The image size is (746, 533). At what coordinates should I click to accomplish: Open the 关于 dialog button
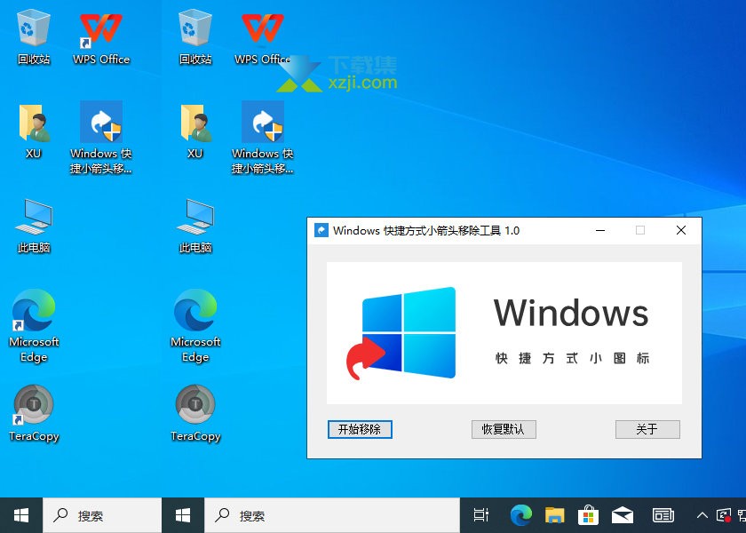coord(647,429)
